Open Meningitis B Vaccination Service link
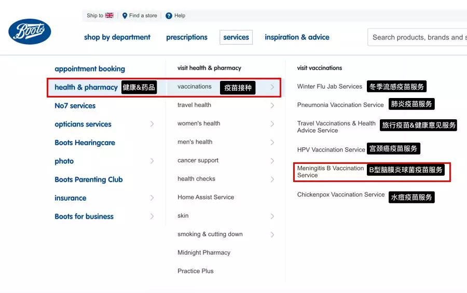The height and width of the screenshot is (293, 467). tap(330, 172)
